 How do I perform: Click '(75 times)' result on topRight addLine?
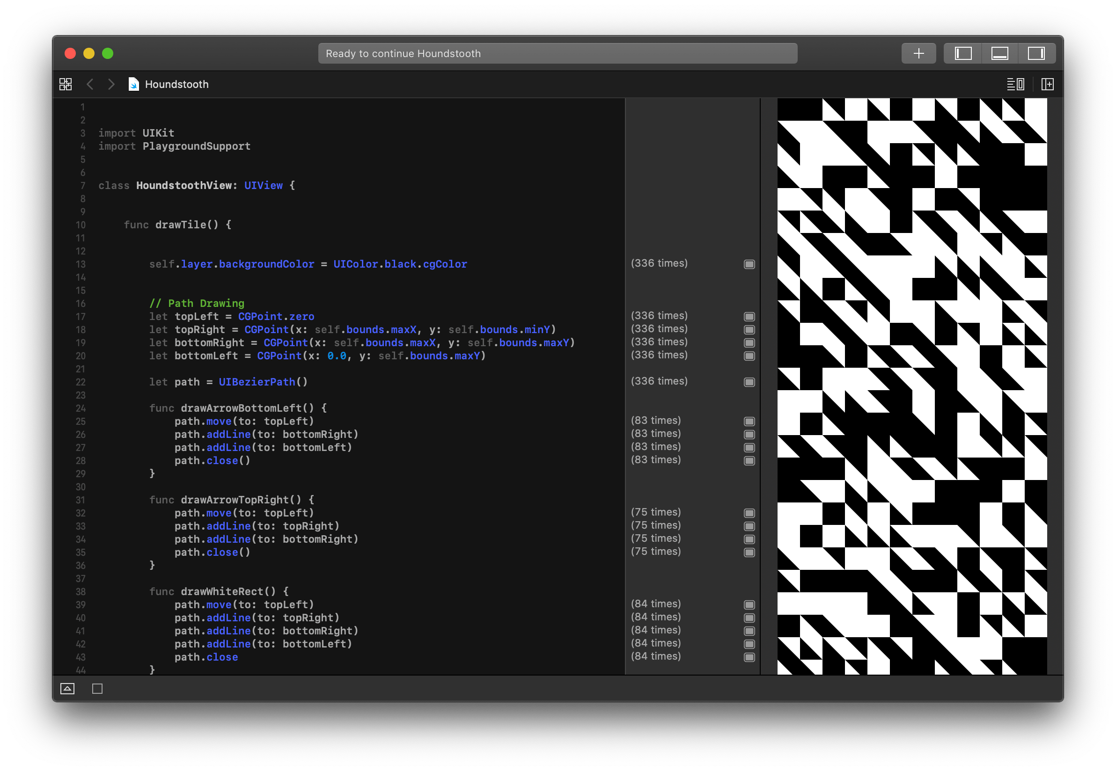(655, 525)
